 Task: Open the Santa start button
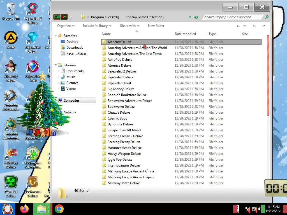point(8,209)
